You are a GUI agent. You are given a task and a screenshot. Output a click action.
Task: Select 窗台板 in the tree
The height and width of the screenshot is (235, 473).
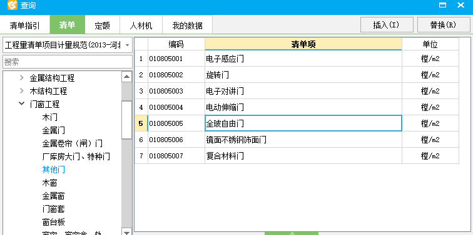tap(53, 222)
